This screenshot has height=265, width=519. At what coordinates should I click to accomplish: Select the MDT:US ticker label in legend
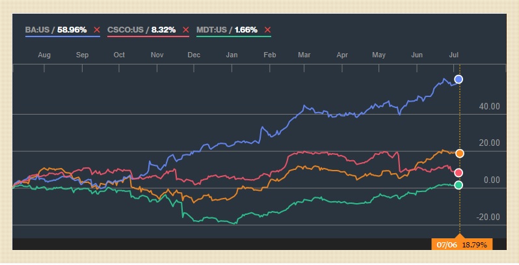(212, 30)
